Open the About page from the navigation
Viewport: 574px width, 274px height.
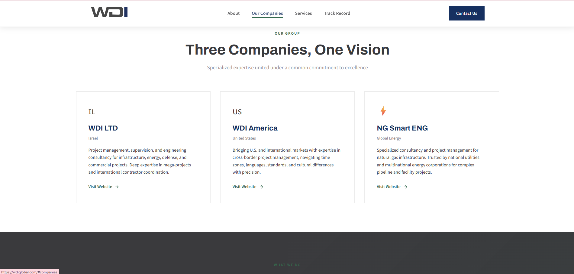coord(233,13)
